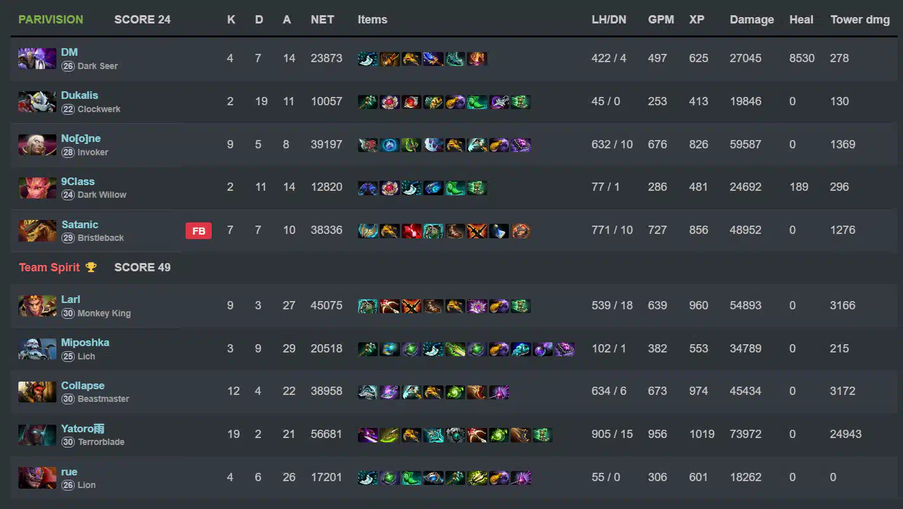903x509 pixels.
Task: Open player Miposhka's profile link
Action: pos(86,342)
